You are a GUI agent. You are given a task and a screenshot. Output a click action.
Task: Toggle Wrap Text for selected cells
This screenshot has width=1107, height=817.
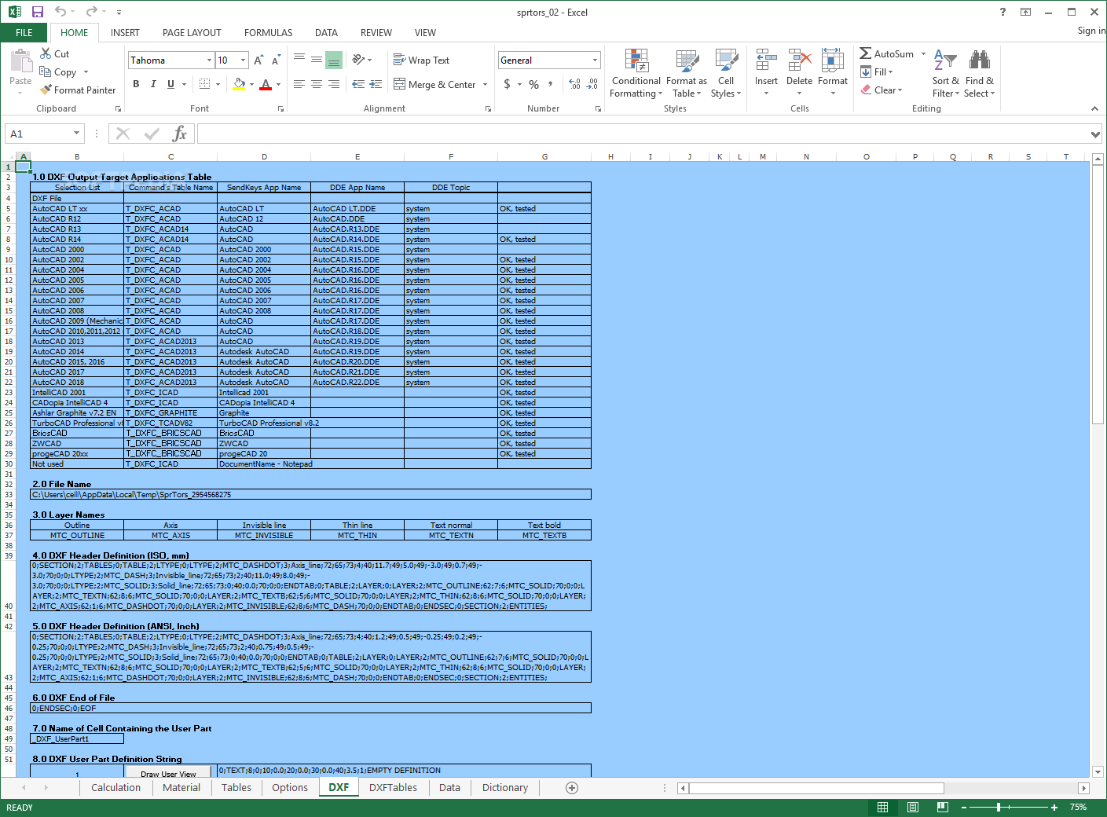[422, 60]
